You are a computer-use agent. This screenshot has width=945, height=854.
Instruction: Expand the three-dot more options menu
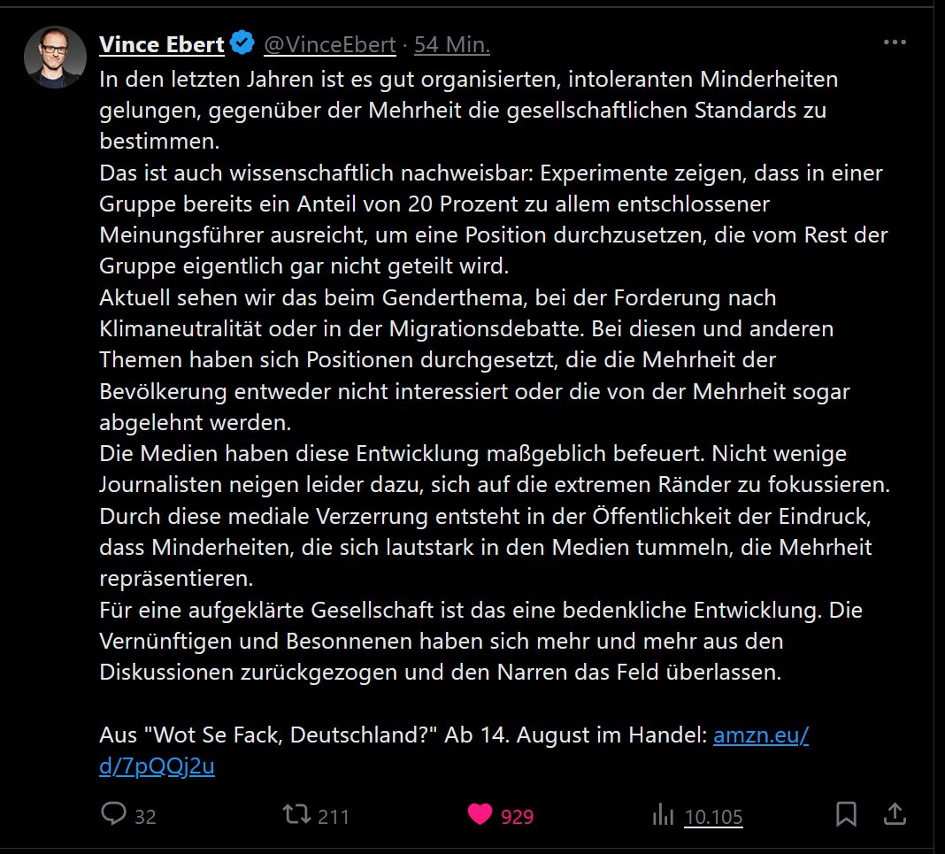click(895, 42)
